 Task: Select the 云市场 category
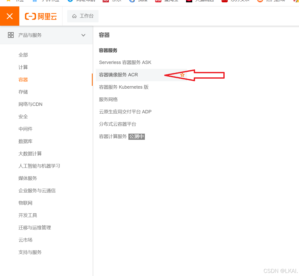point(25,240)
